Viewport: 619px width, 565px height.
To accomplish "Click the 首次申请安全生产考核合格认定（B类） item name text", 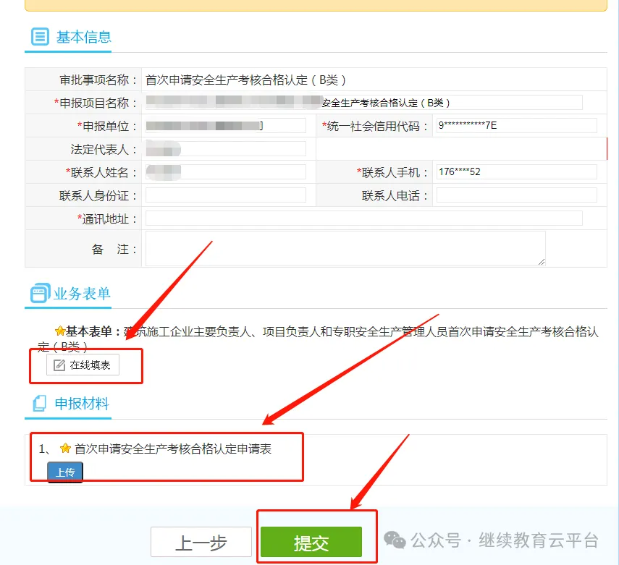I will [245, 80].
